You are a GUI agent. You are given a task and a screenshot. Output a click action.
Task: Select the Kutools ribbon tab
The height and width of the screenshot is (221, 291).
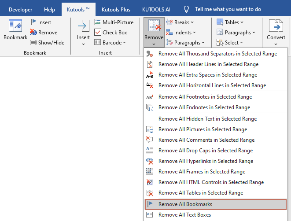pyautogui.click(x=78, y=9)
